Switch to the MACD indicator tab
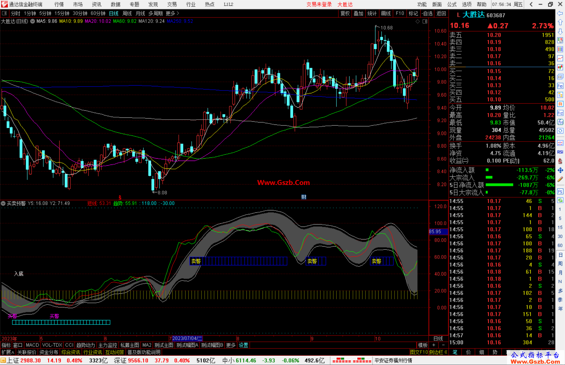 [32, 345]
